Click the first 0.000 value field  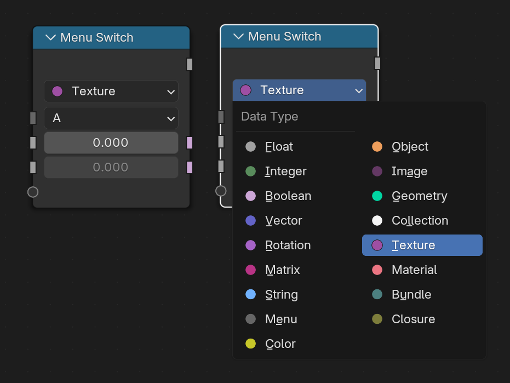pos(111,142)
